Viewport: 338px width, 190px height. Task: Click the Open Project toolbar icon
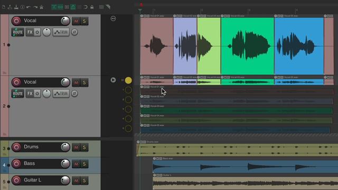(x=10, y=7)
